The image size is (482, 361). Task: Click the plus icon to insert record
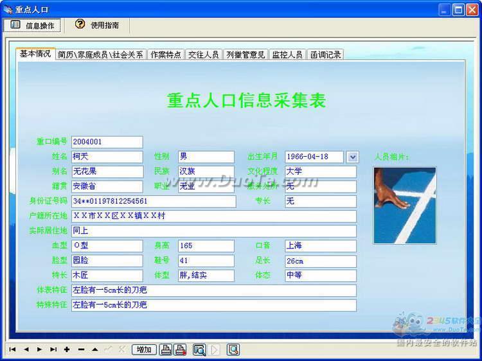tap(67, 349)
